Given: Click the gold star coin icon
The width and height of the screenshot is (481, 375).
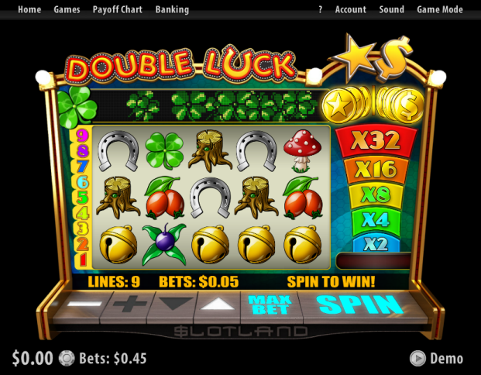Looking at the screenshot, I should click(x=338, y=106).
